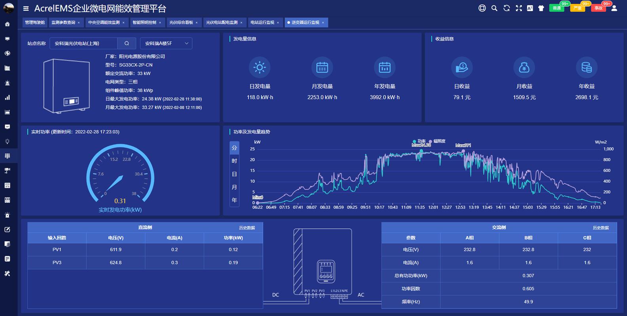The image size is (627, 316).
Task: Open the green 普通 alarm badge
Action: click(557, 8)
